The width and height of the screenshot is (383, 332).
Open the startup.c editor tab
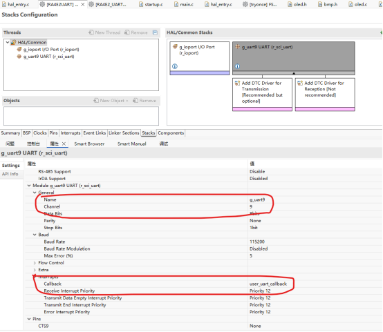[151, 4]
